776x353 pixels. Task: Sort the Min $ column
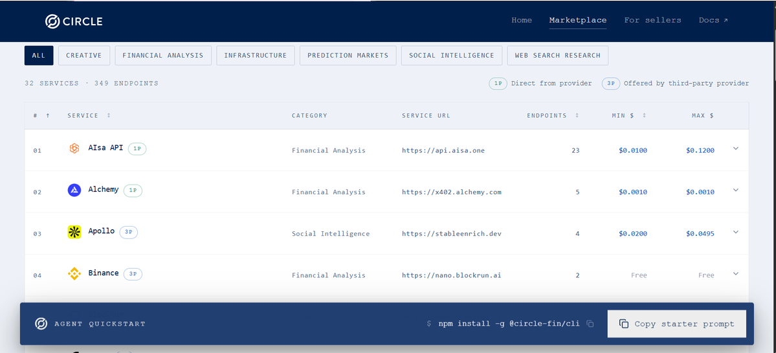(x=645, y=115)
